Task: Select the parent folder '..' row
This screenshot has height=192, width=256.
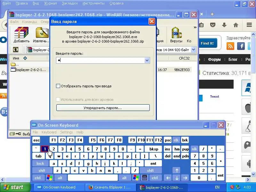Action: pyautogui.click(x=14, y=64)
